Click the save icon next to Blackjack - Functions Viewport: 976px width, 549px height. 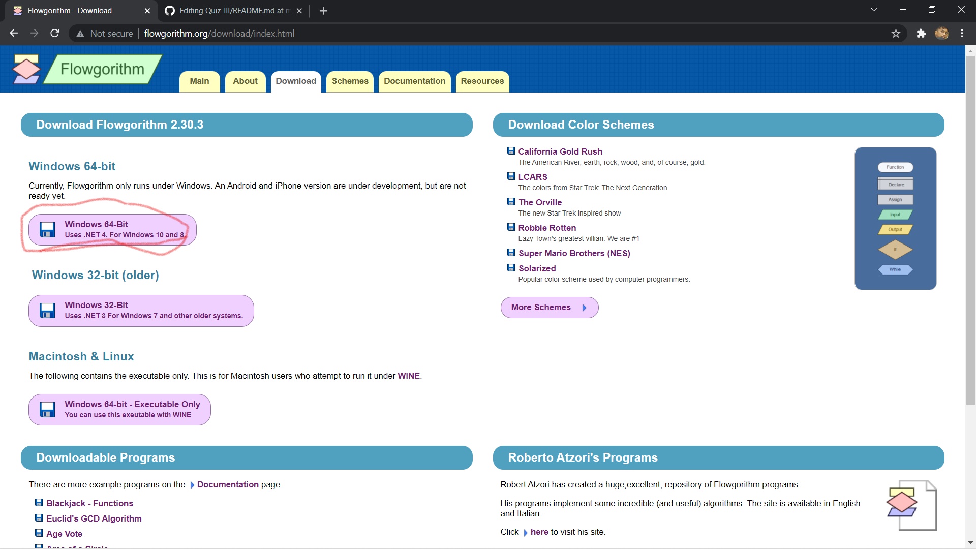click(x=39, y=502)
